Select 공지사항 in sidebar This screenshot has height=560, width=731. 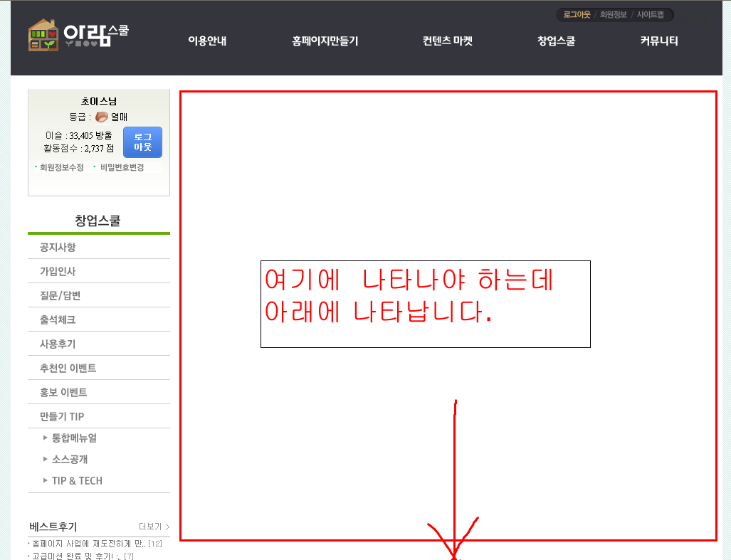tap(99, 247)
